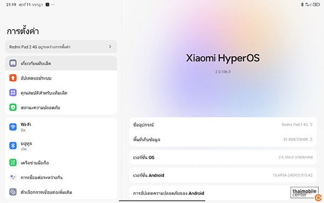This screenshot has height=203, width=324.
Task: Open About tablet icon in sidebar
Action: point(13,63)
